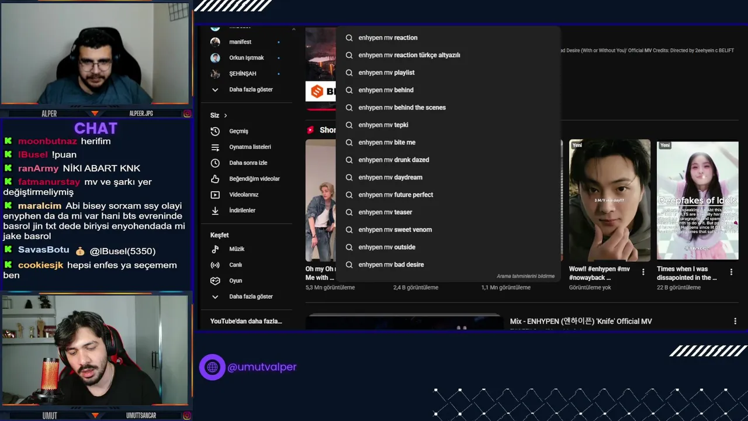Open Canlı live section
The height and width of the screenshot is (421, 748).
(236, 265)
